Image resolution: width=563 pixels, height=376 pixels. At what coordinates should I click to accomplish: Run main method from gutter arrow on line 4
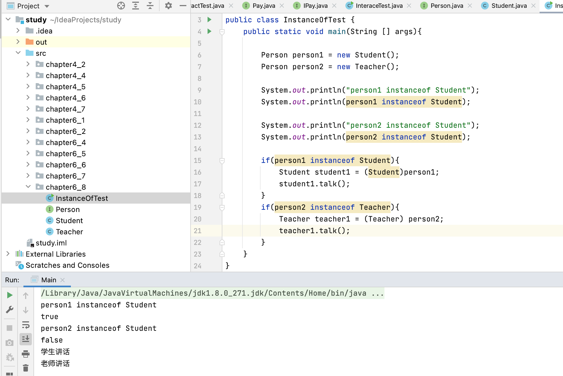click(209, 31)
